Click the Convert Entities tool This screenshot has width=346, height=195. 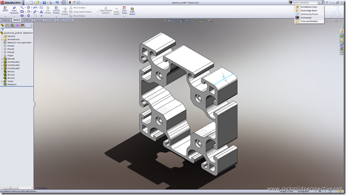pyautogui.click(x=56, y=10)
